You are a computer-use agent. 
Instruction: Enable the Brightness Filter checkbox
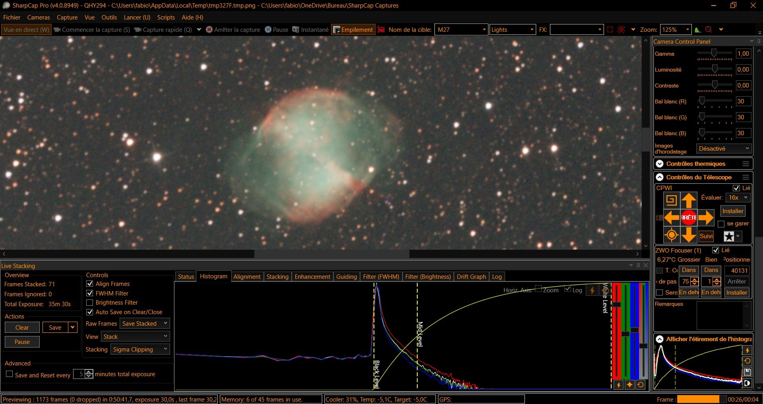coord(90,303)
